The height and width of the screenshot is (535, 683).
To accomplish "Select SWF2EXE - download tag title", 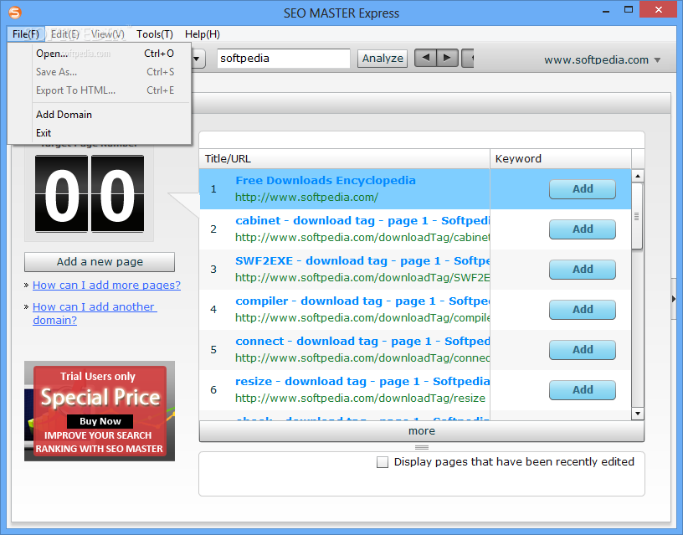I will point(362,260).
